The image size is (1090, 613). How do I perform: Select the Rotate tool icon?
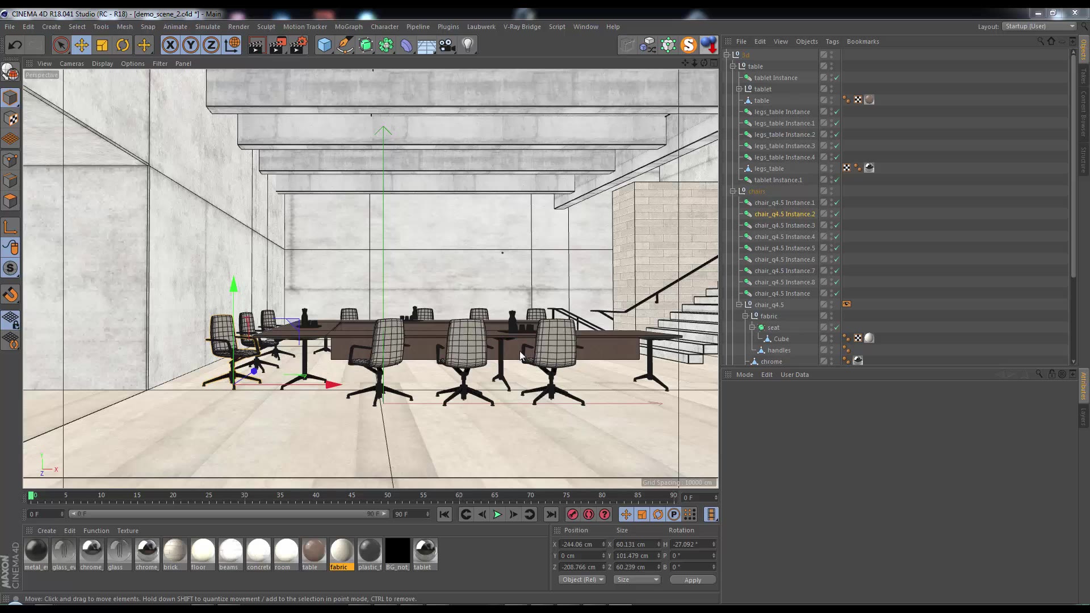pyautogui.click(x=123, y=45)
